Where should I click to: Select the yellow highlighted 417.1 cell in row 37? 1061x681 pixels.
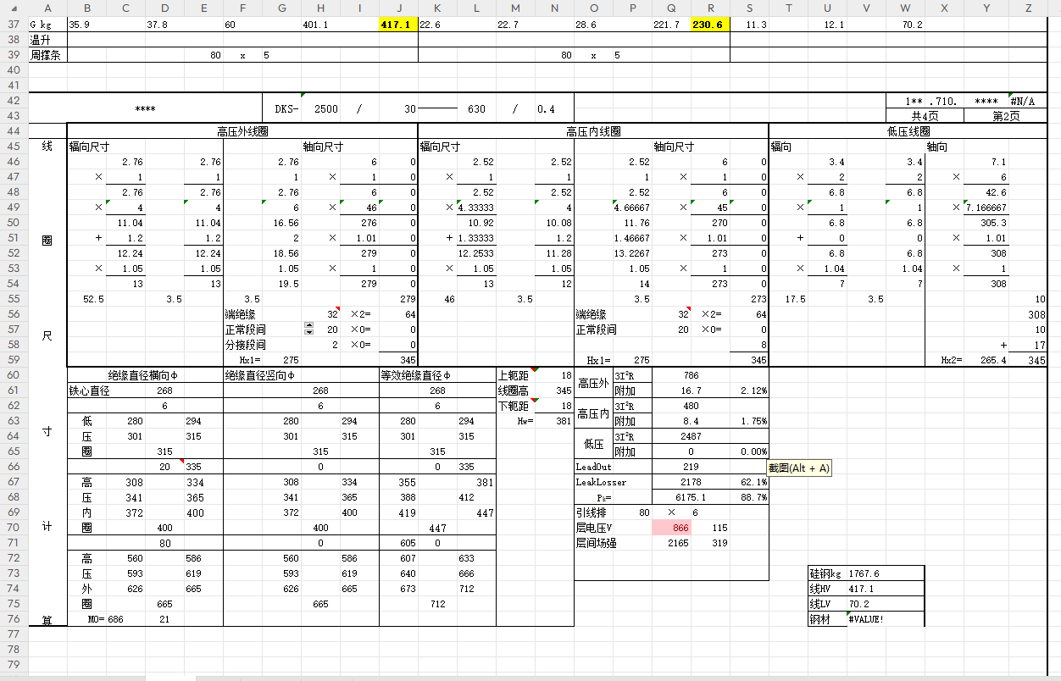(x=397, y=25)
